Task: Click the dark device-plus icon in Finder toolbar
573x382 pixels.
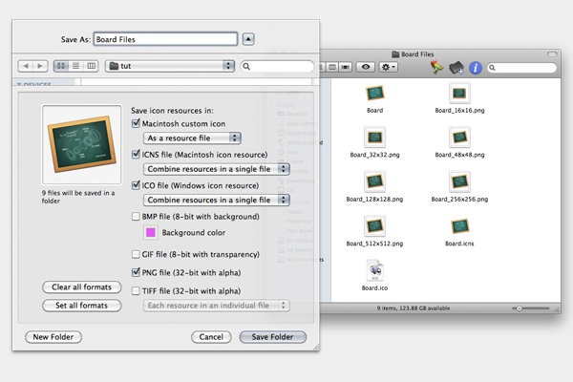Action: (456, 68)
